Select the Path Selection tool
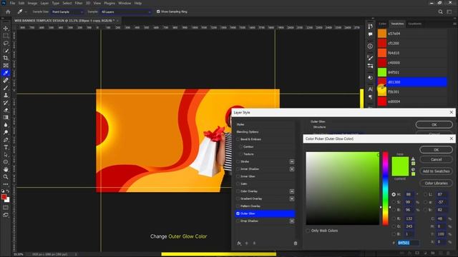 coord(6,155)
